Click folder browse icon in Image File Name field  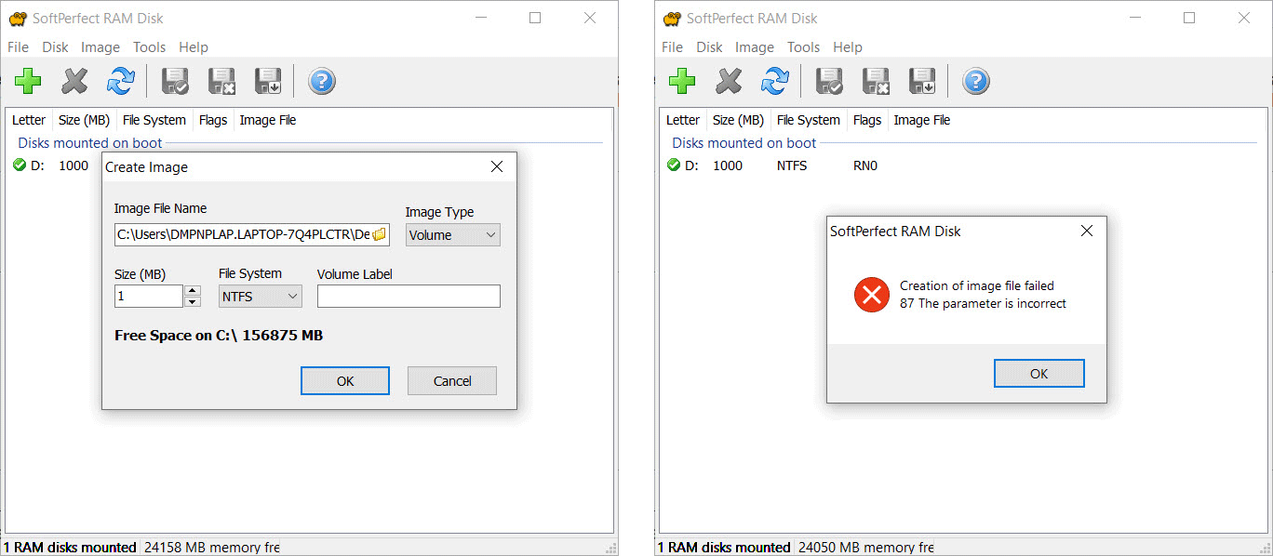pos(380,235)
